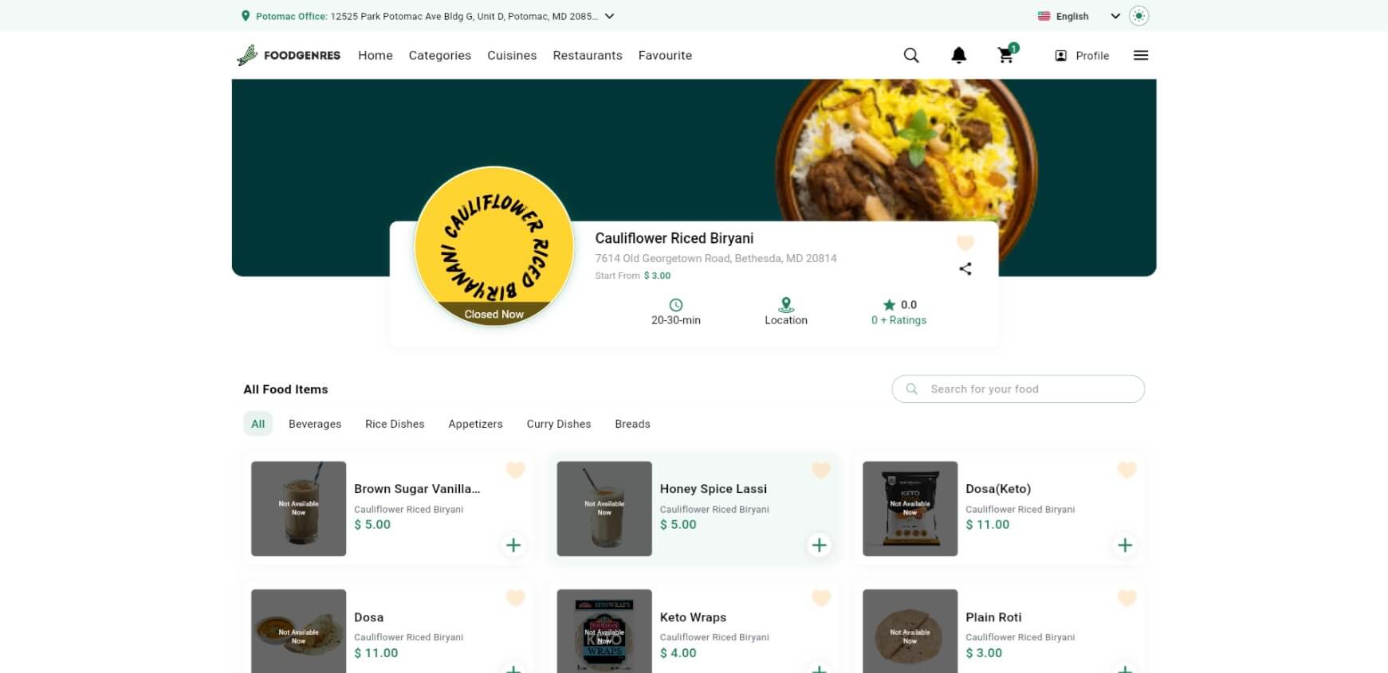
Task: Click the location pin next to Potomac Office
Action: pyautogui.click(x=246, y=16)
